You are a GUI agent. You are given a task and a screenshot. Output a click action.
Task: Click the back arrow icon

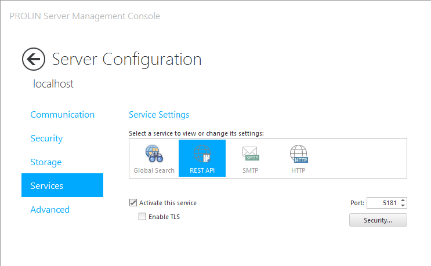pos(34,59)
